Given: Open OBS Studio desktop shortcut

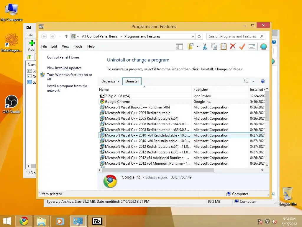Looking at the screenshot, I should coord(12,104).
